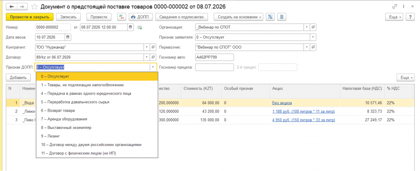Open the calendar for the document date
This screenshot has width=420, height=171.
(130, 27)
